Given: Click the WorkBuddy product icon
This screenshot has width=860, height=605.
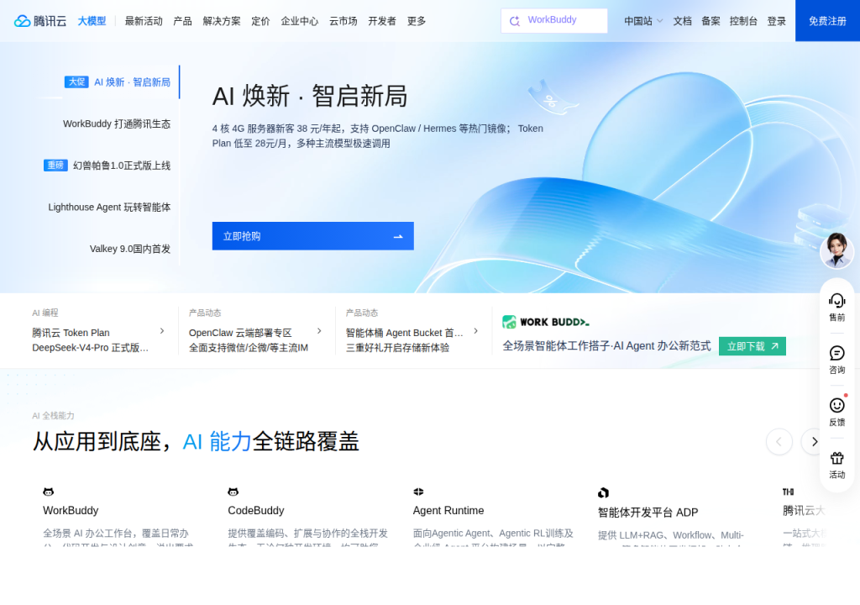Looking at the screenshot, I should coord(48,492).
